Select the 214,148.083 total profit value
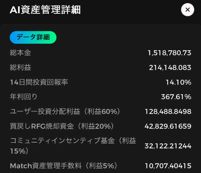Viewport: 201px width, 173px height. 170,67
